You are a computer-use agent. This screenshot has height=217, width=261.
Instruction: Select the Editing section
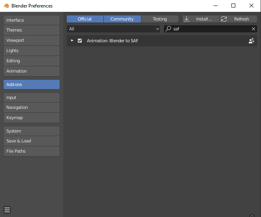tap(32, 61)
